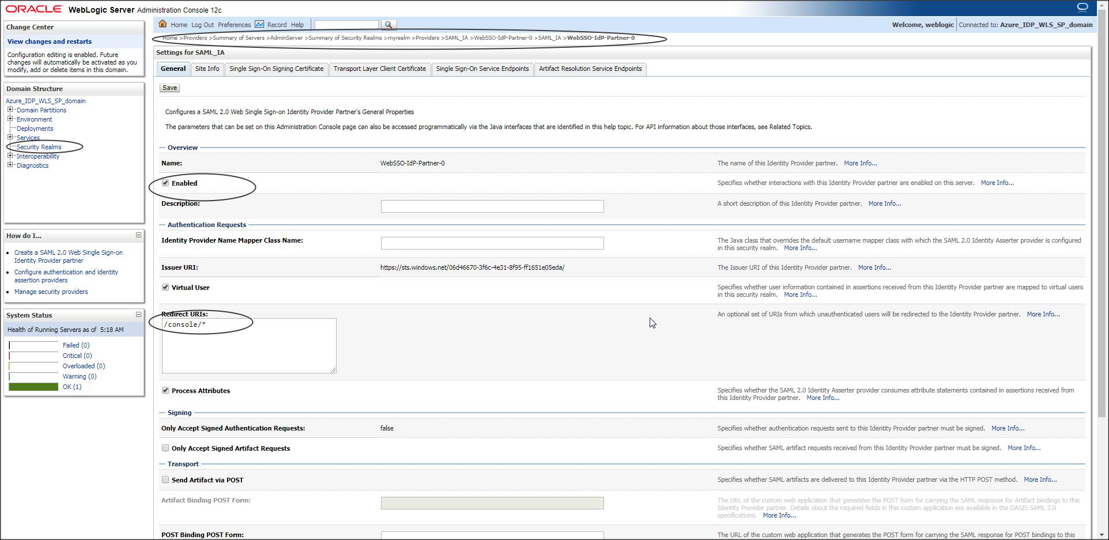1109x540 pixels.
Task: Click the Home house icon in toolbar
Action: pyautogui.click(x=163, y=24)
